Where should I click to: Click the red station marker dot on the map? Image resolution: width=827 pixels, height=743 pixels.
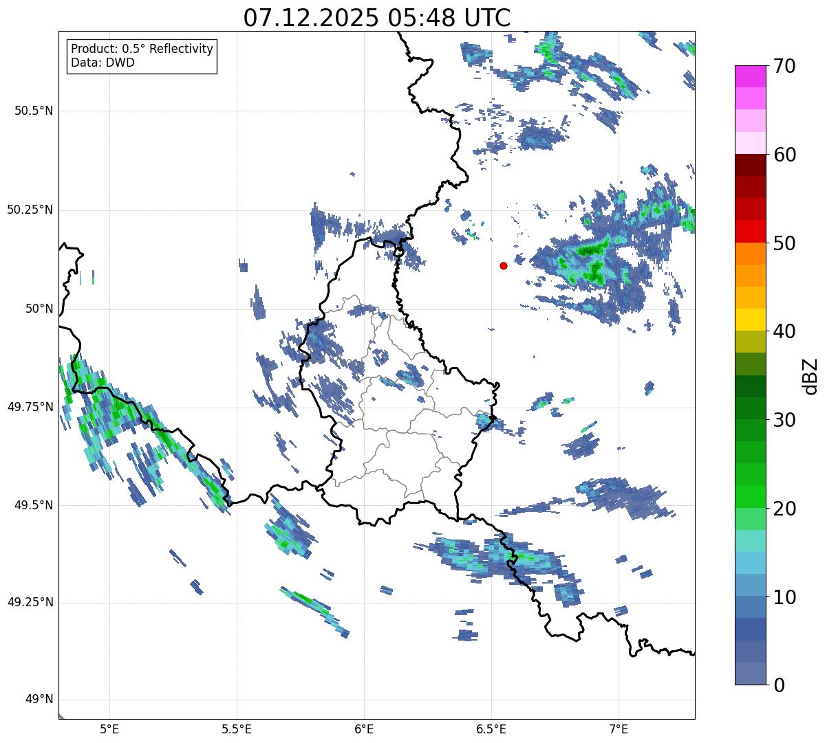click(504, 265)
